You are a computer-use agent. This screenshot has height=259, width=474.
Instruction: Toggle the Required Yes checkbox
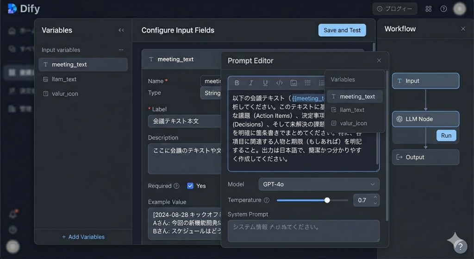(x=190, y=186)
